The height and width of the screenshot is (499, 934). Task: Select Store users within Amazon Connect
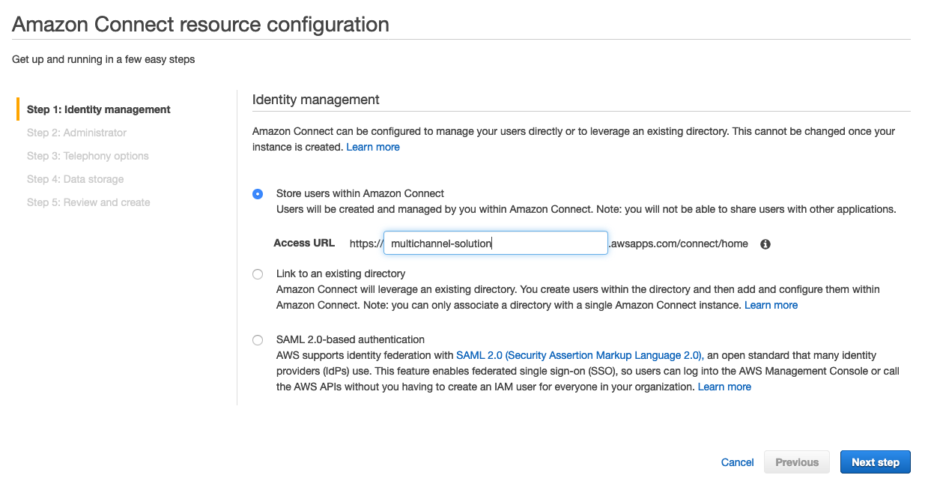[258, 193]
